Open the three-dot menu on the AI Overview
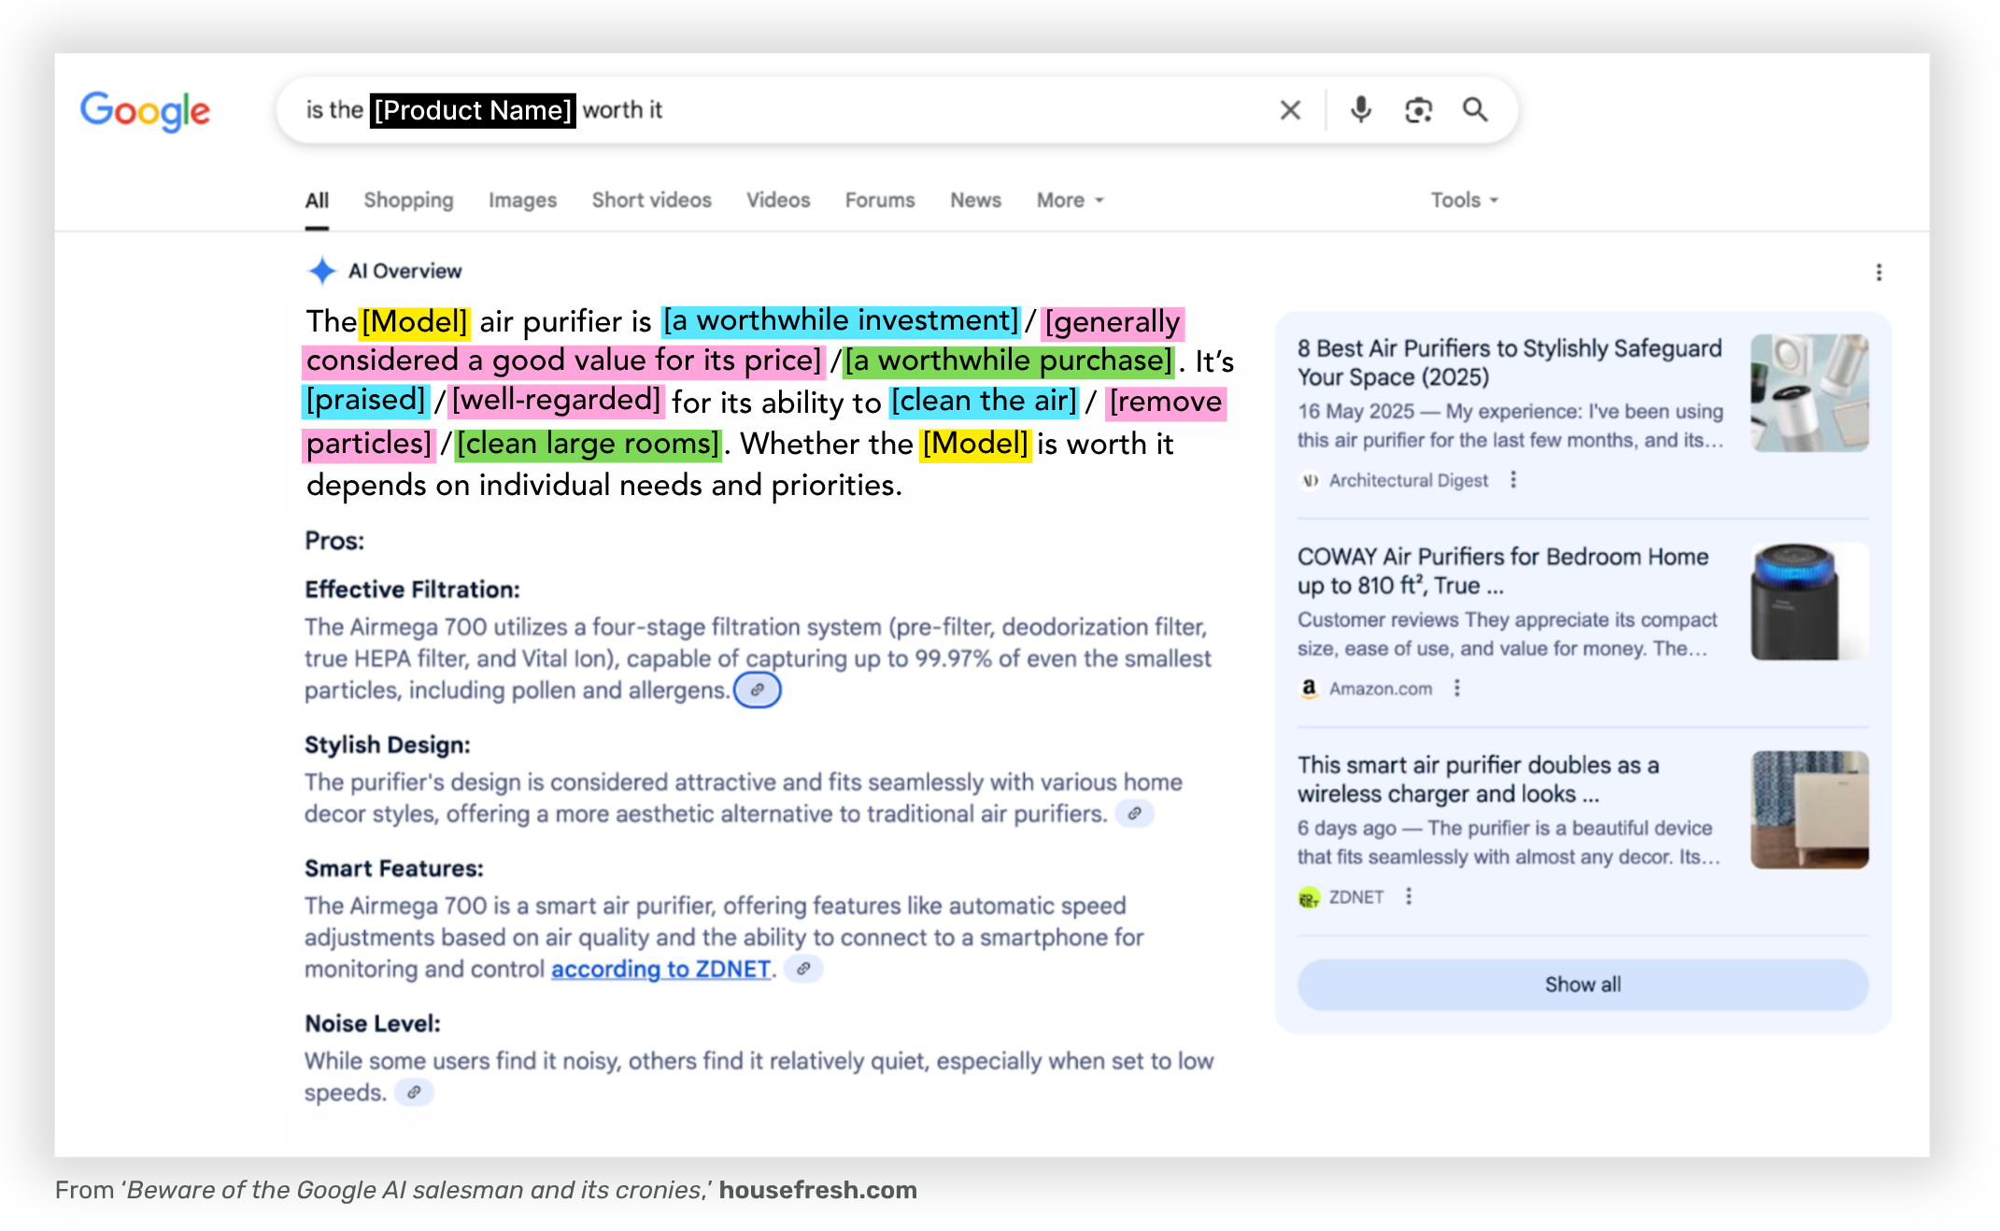This screenshot has height=1231, width=2000. tap(1879, 272)
